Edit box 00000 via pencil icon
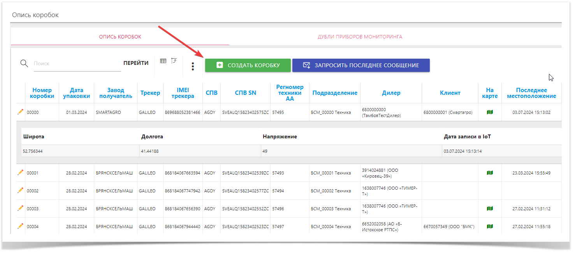Viewport: 575px width, 253px height. pyautogui.click(x=21, y=112)
